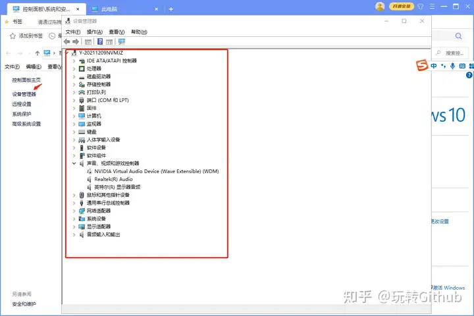The height and width of the screenshot is (316, 474).
Task: Select the 监视器 monitor icon
Action: click(x=82, y=124)
